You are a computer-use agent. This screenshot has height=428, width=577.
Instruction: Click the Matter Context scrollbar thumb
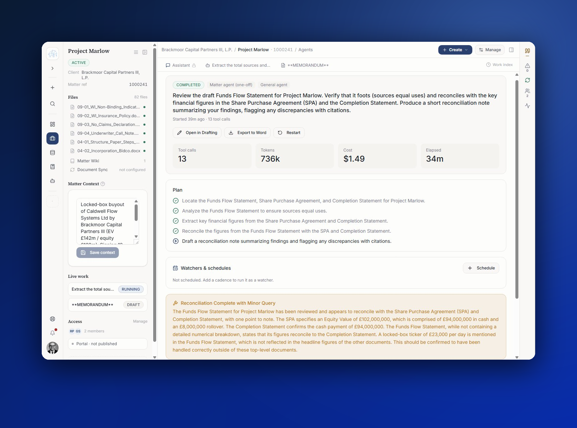tap(136, 212)
